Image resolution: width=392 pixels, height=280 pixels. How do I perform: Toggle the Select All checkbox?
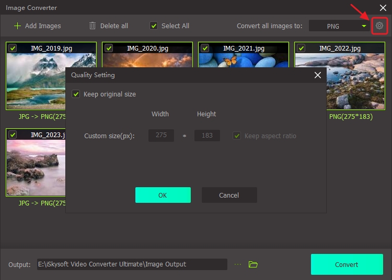[154, 26]
